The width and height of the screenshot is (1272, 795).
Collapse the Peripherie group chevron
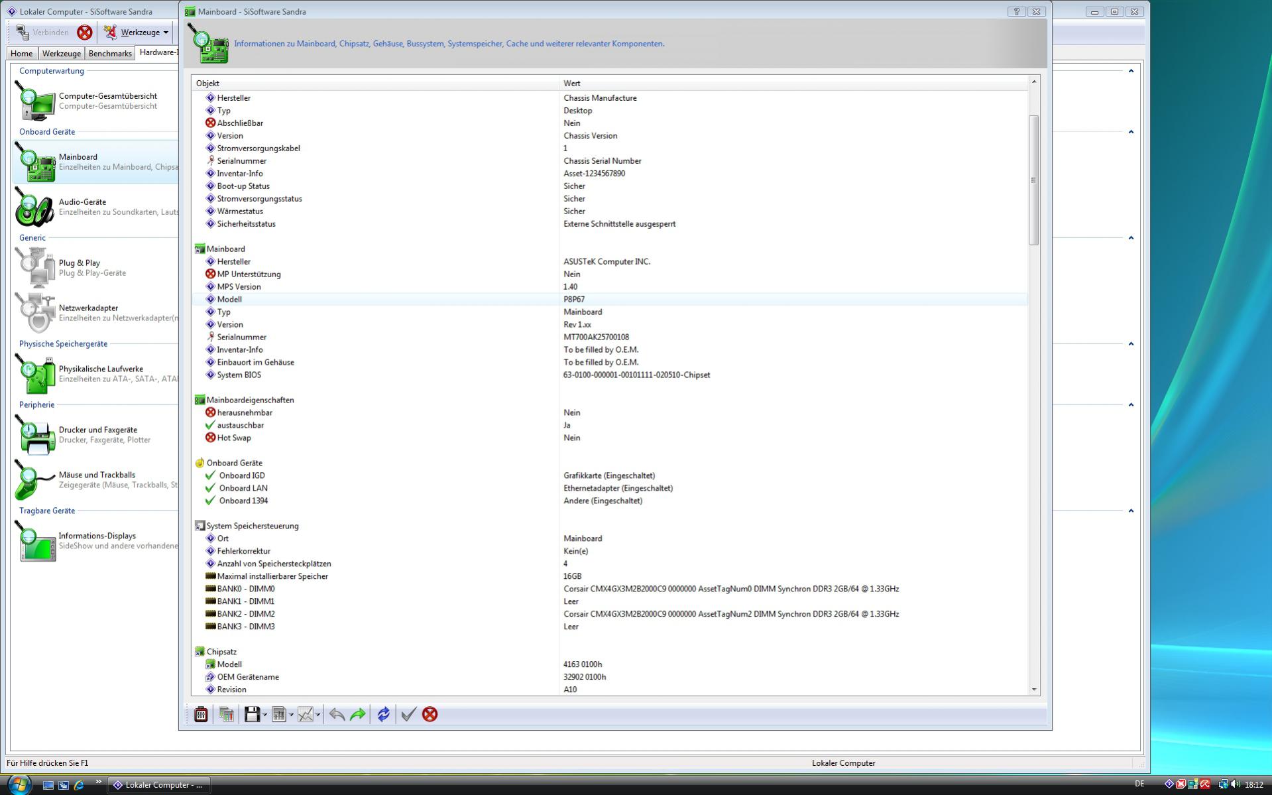click(1131, 405)
